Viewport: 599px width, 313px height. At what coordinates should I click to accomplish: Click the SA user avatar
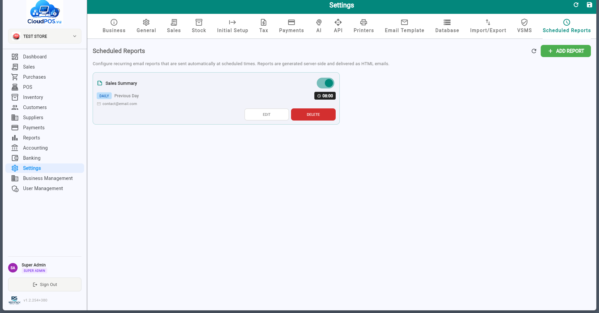pos(13,268)
